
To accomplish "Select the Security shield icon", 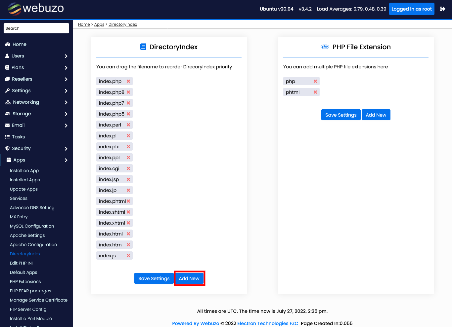I will (x=7, y=148).
